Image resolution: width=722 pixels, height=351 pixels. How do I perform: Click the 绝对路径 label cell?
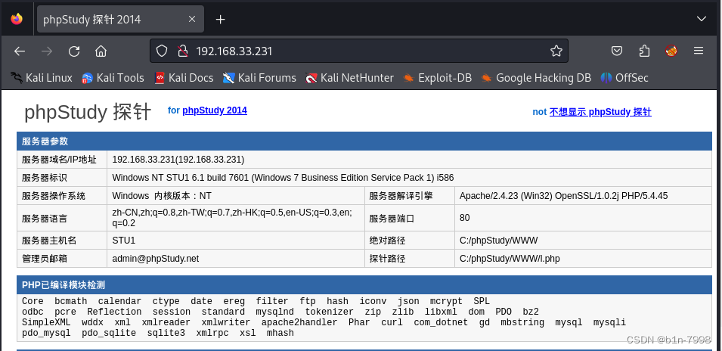[410, 241]
